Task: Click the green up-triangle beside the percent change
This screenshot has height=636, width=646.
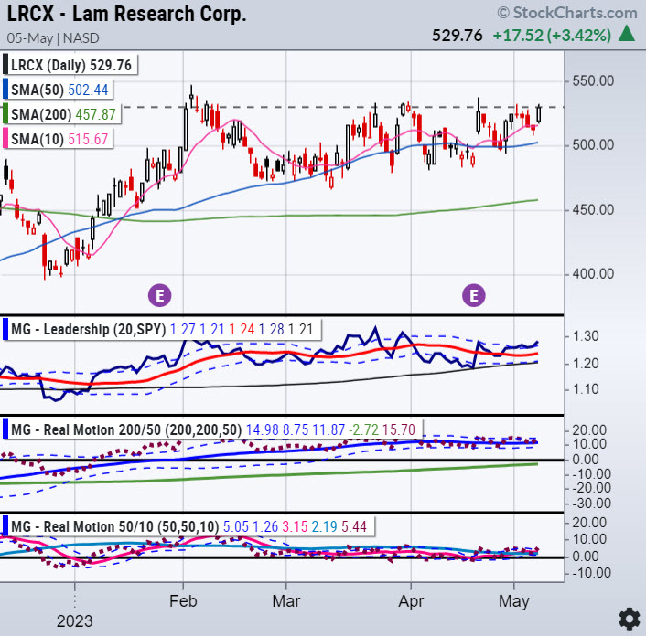Action: (628, 35)
